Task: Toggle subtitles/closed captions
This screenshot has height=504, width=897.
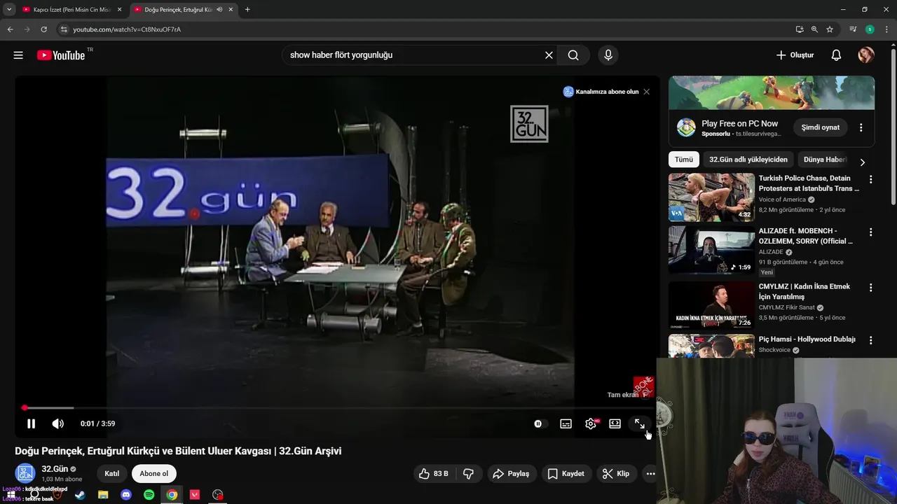Action: click(566, 423)
